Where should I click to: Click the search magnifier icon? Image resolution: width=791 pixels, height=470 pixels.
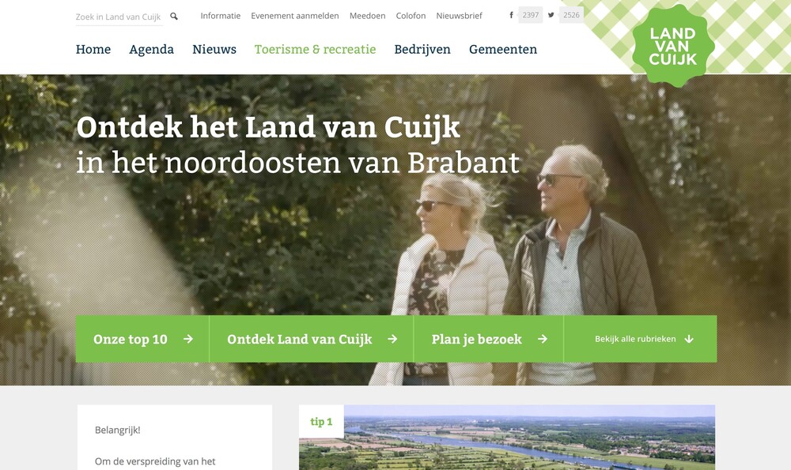[x=174, y=17]
